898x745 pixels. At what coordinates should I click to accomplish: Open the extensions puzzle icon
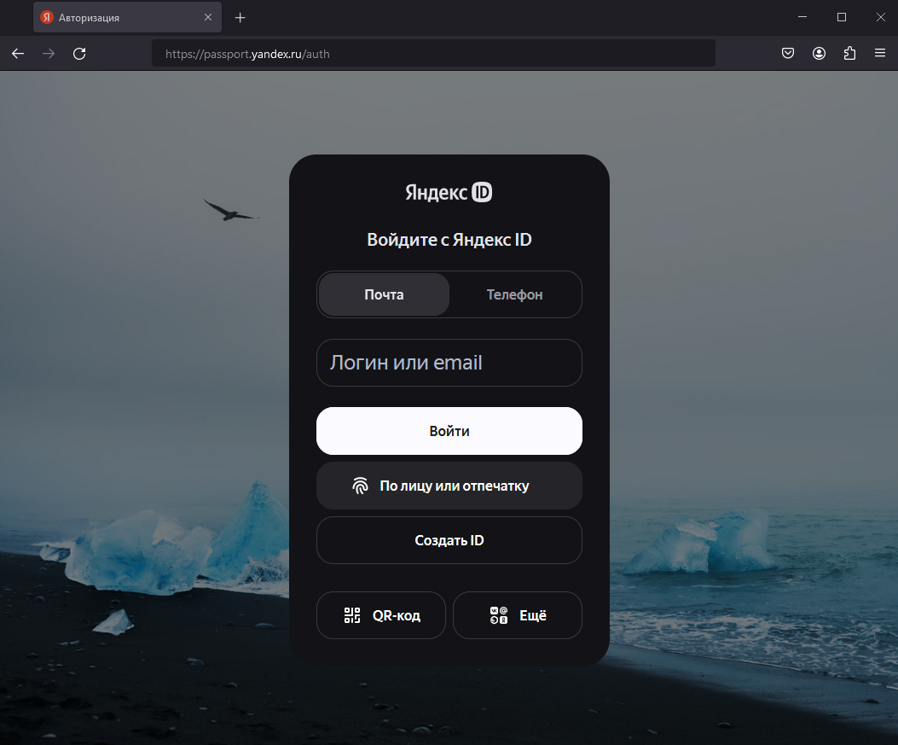849,54
